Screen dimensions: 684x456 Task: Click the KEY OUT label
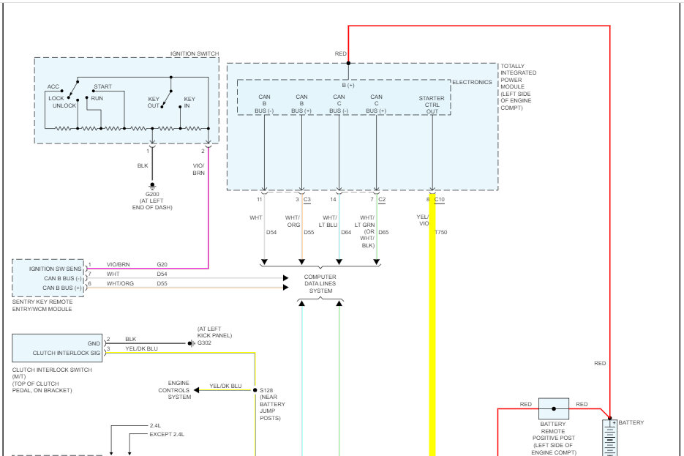tap(154, 102)
